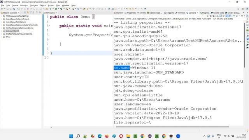
Task: Click the Console horizontal scrollbar
Action: [x=172, y=127]
